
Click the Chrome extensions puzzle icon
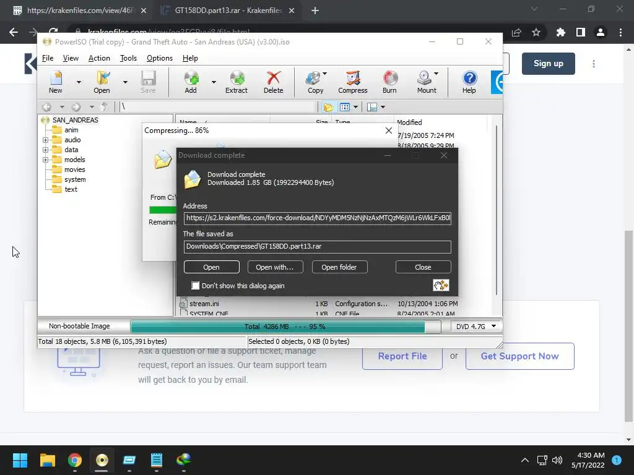pyautogui.click(x=560, y=32)
